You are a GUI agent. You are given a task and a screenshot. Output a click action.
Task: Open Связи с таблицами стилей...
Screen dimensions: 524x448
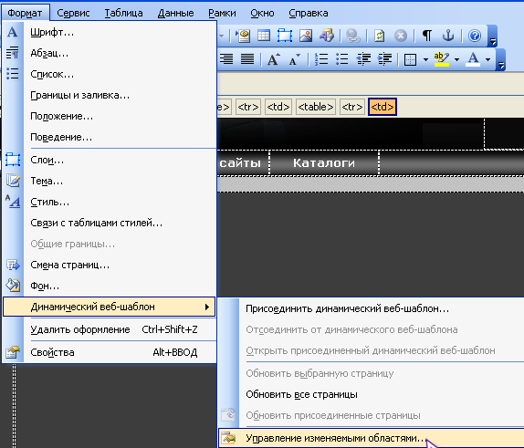tap(109, 223)
